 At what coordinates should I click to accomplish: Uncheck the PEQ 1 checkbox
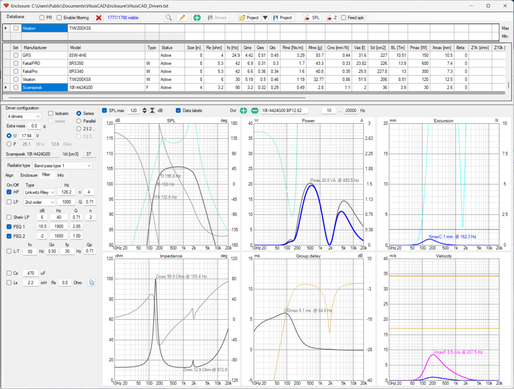click(9, 227)
